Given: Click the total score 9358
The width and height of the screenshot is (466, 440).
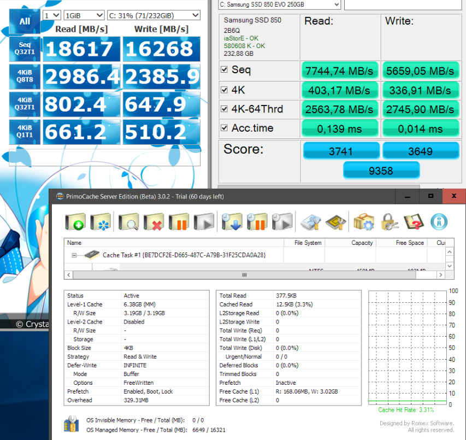Looking at the screenshot, I should tap(381, 171).
